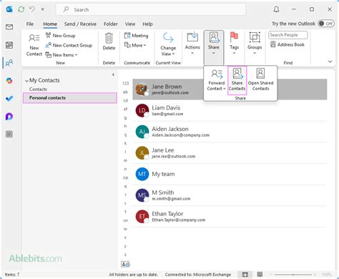Open the View tab
339x279 pixels.
(130, 24)
